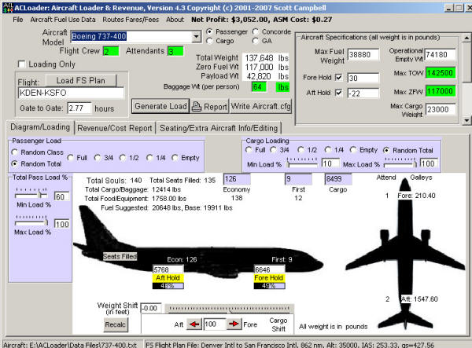This screenshot has width=472, height=348.
Task: Click the ACLoader title bar app icon
Action: [x=6, y=5]
